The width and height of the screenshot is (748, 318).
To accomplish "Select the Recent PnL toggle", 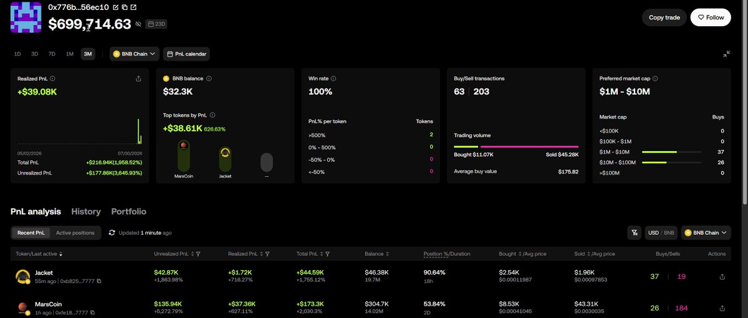I will point(31,233).
